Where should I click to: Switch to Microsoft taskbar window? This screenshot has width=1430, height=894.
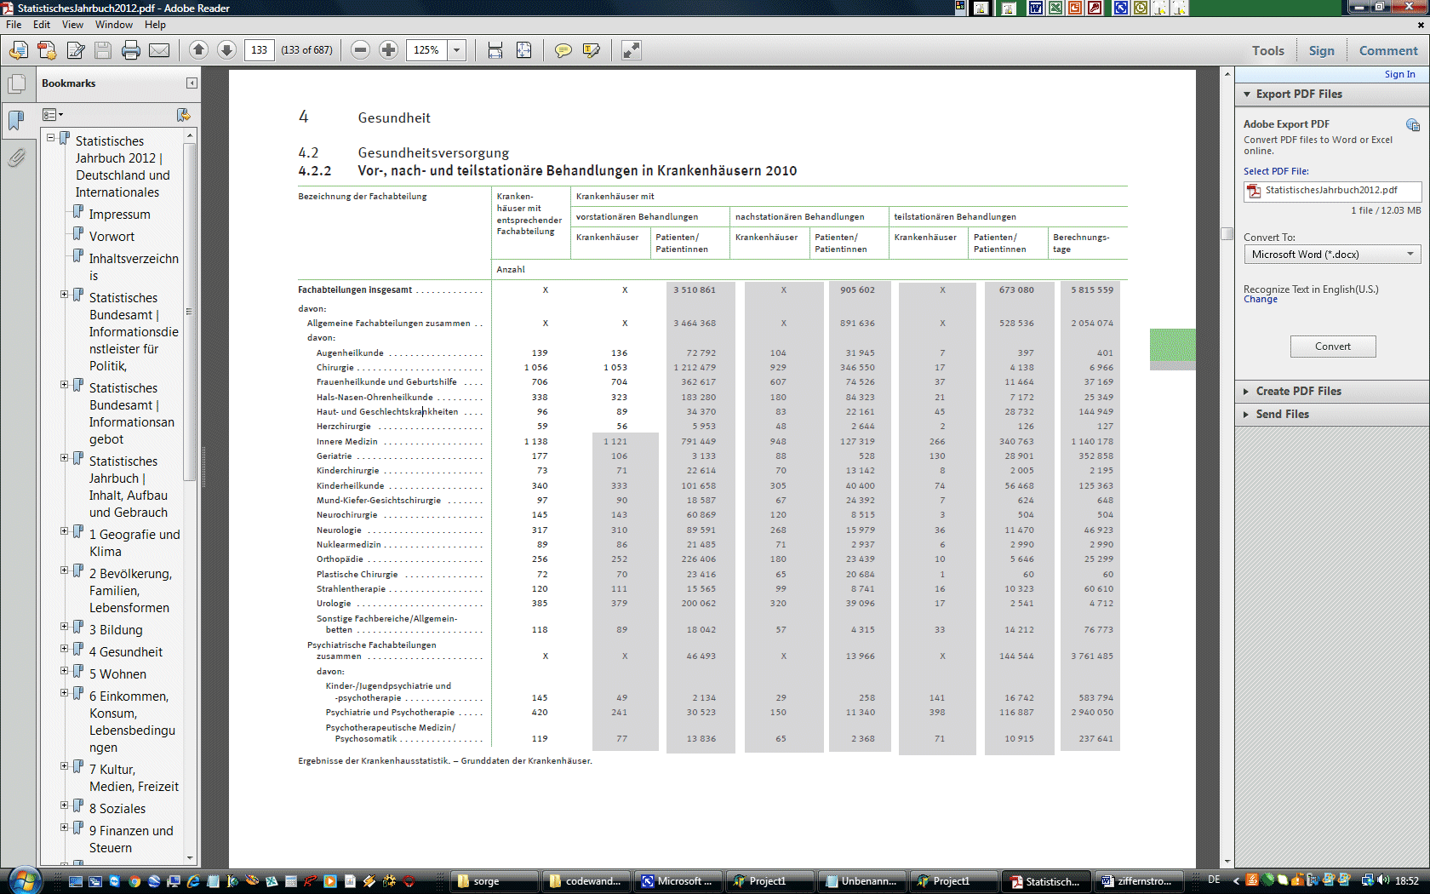(678, 881)
